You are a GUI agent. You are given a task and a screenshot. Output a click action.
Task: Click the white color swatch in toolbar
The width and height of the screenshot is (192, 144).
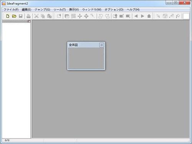186,16
